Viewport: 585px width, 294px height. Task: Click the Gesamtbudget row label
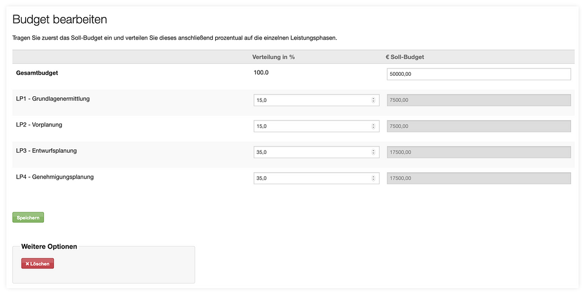(37, 73)
